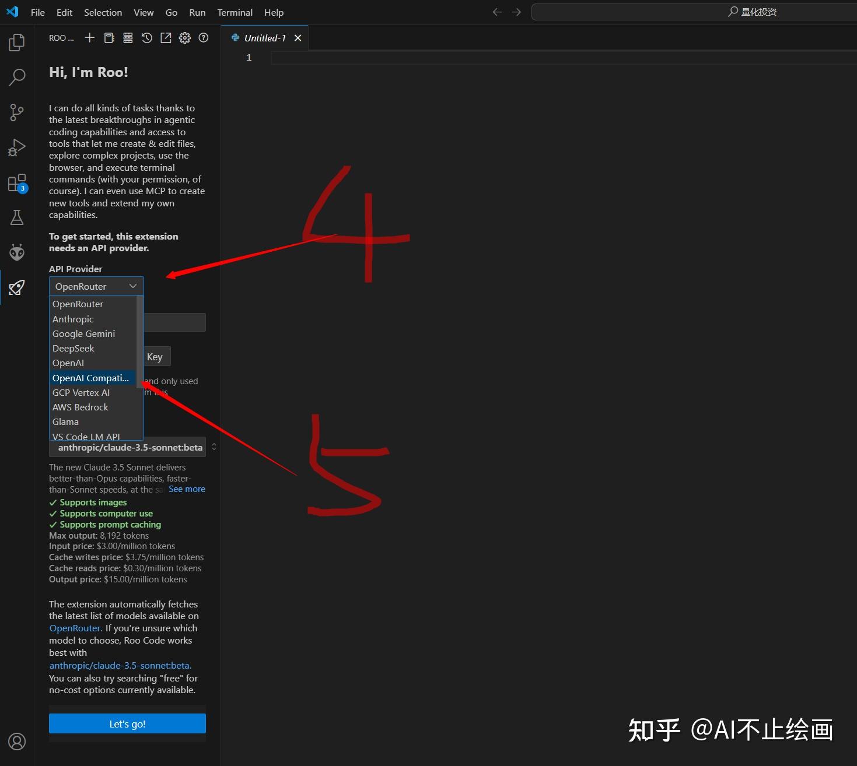
Task: Open the File menu
Action: point(38,12)
